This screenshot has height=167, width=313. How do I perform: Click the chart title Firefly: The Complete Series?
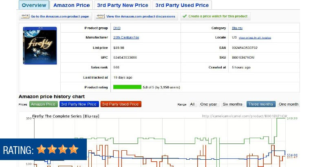[x=66, y=116]
